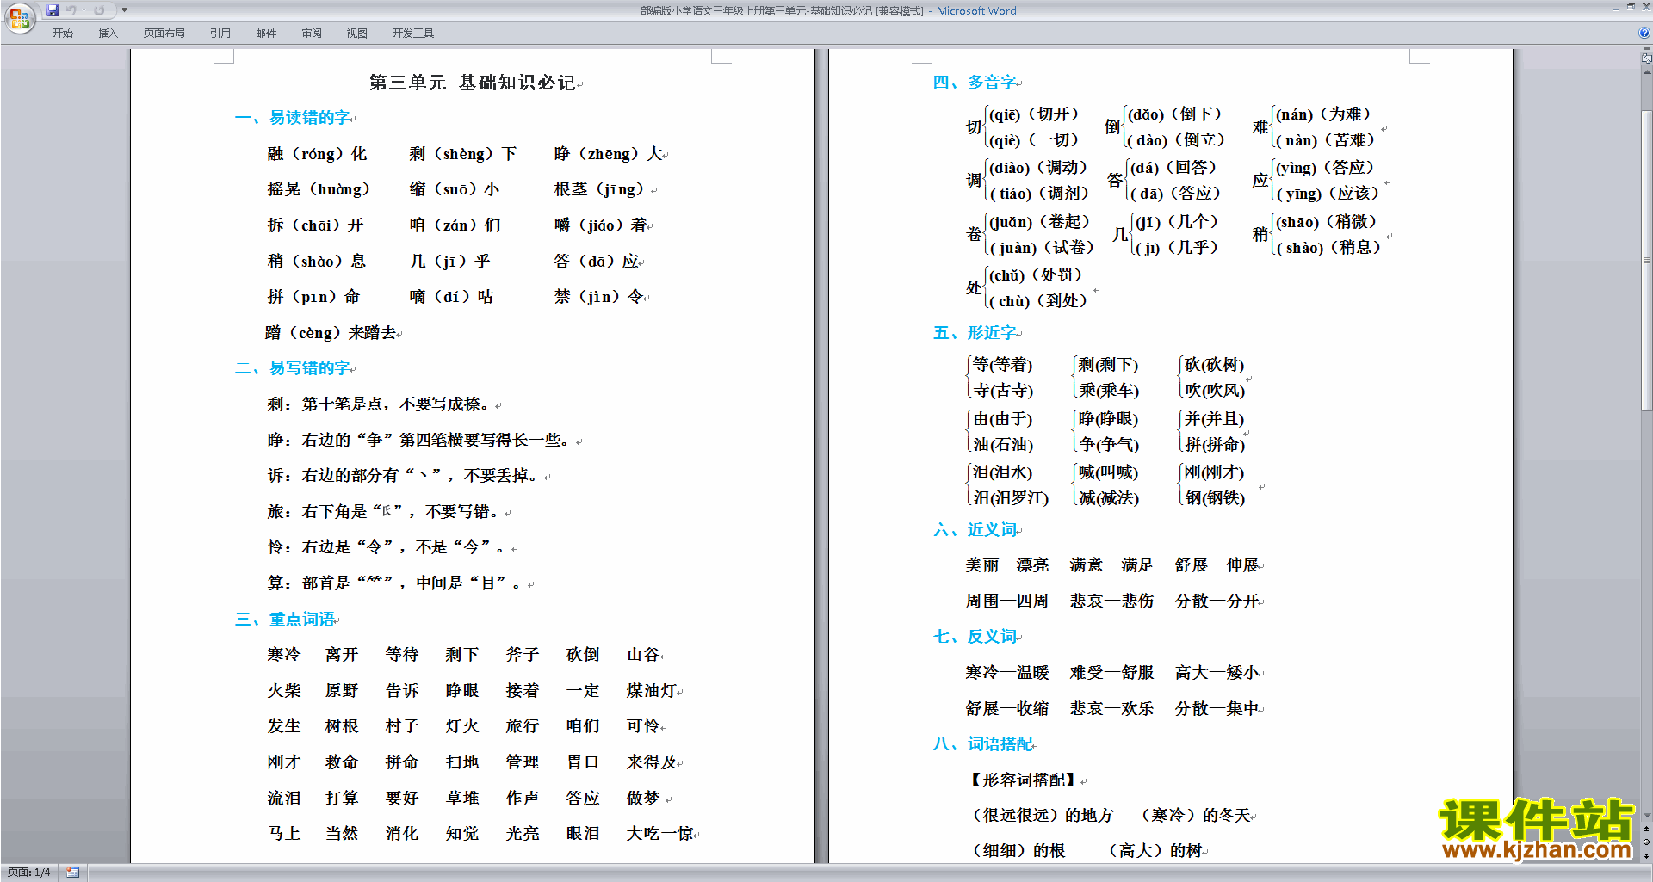Click the text 禁(jìn)令
The height and width of the screenshot is (882, 1653).
point(598,297)
